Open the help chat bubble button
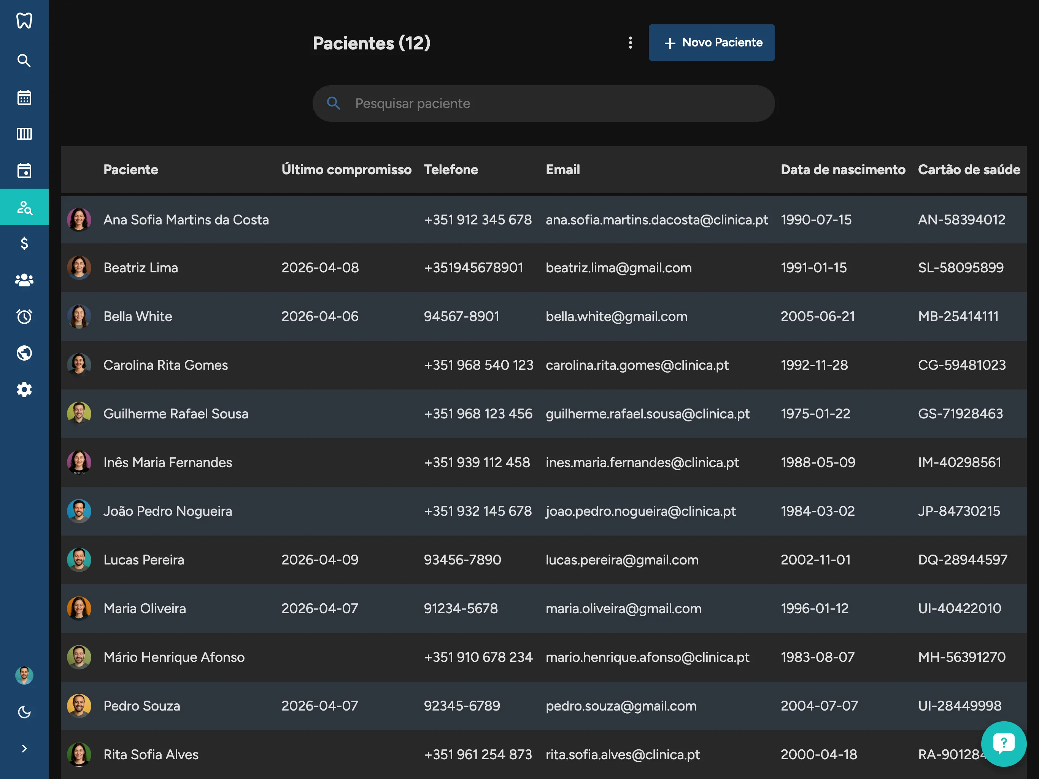Viewport: 1039px width, 779px height. tap(1003, 743)
